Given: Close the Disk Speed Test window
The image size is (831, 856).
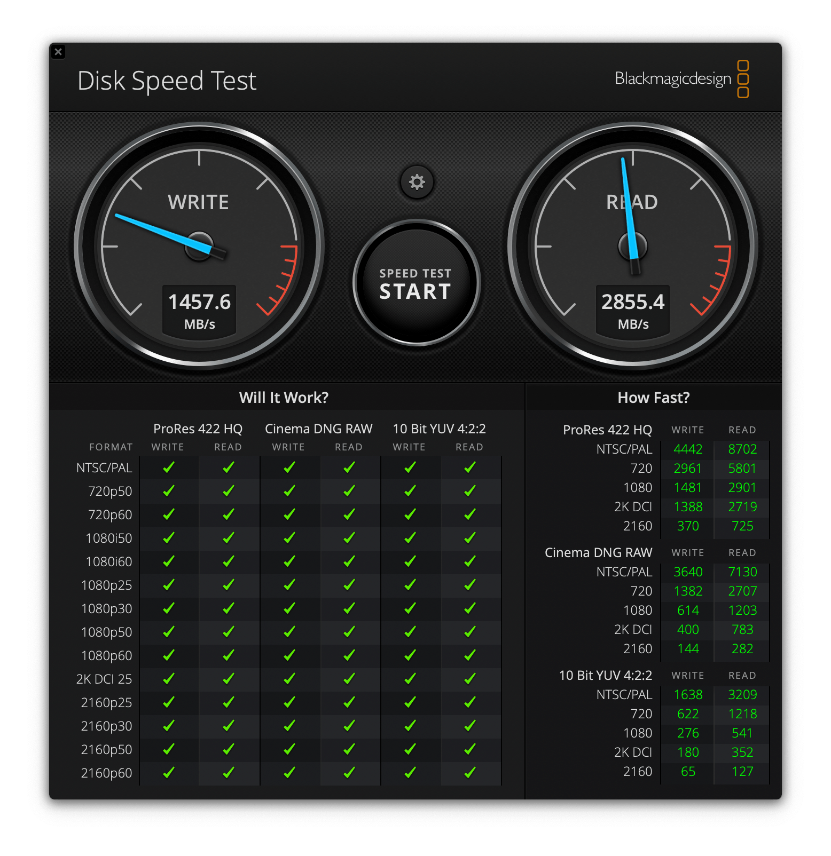Looking at the screenshot, I should 58,52.
